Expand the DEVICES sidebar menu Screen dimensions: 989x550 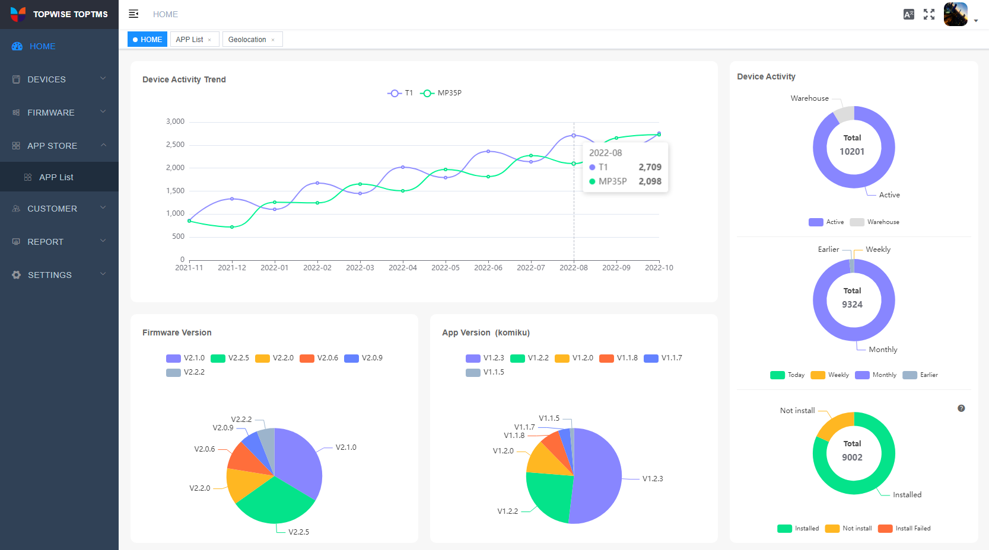59,79
